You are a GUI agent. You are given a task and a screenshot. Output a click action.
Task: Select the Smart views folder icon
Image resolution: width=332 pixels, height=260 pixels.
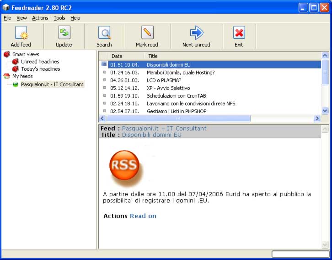click(x=7, y=54)
